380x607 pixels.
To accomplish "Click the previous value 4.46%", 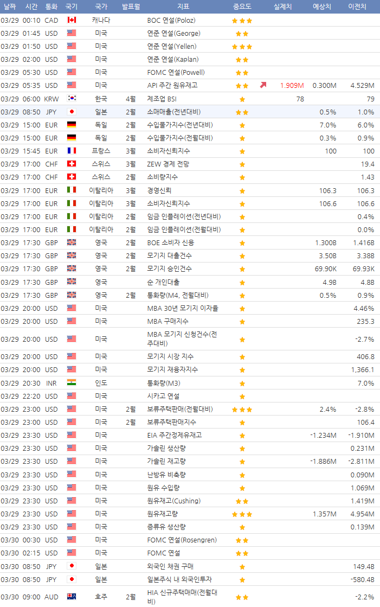I will (364, 309).
